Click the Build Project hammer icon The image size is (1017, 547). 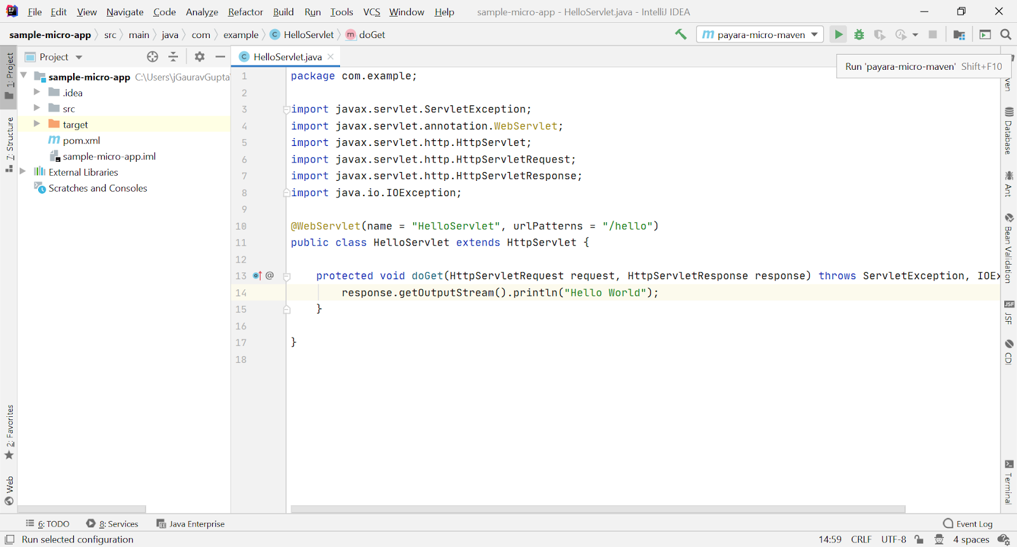pyautogui.click(x=681, y=34)
